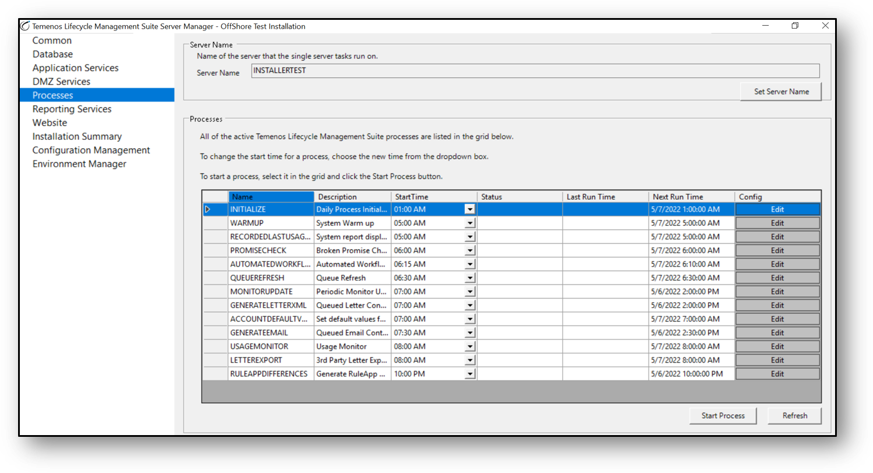The height and width of the screenshot is (473, 873).
Task: Select the PROMISECHECK name cell
Action: tap(271, 250)
